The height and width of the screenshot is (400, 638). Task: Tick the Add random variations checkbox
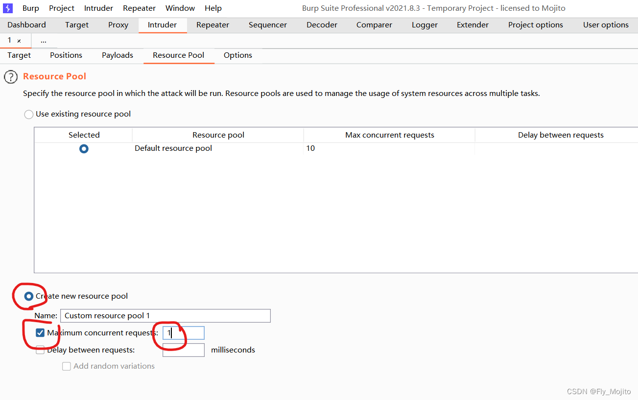[67, 366]
